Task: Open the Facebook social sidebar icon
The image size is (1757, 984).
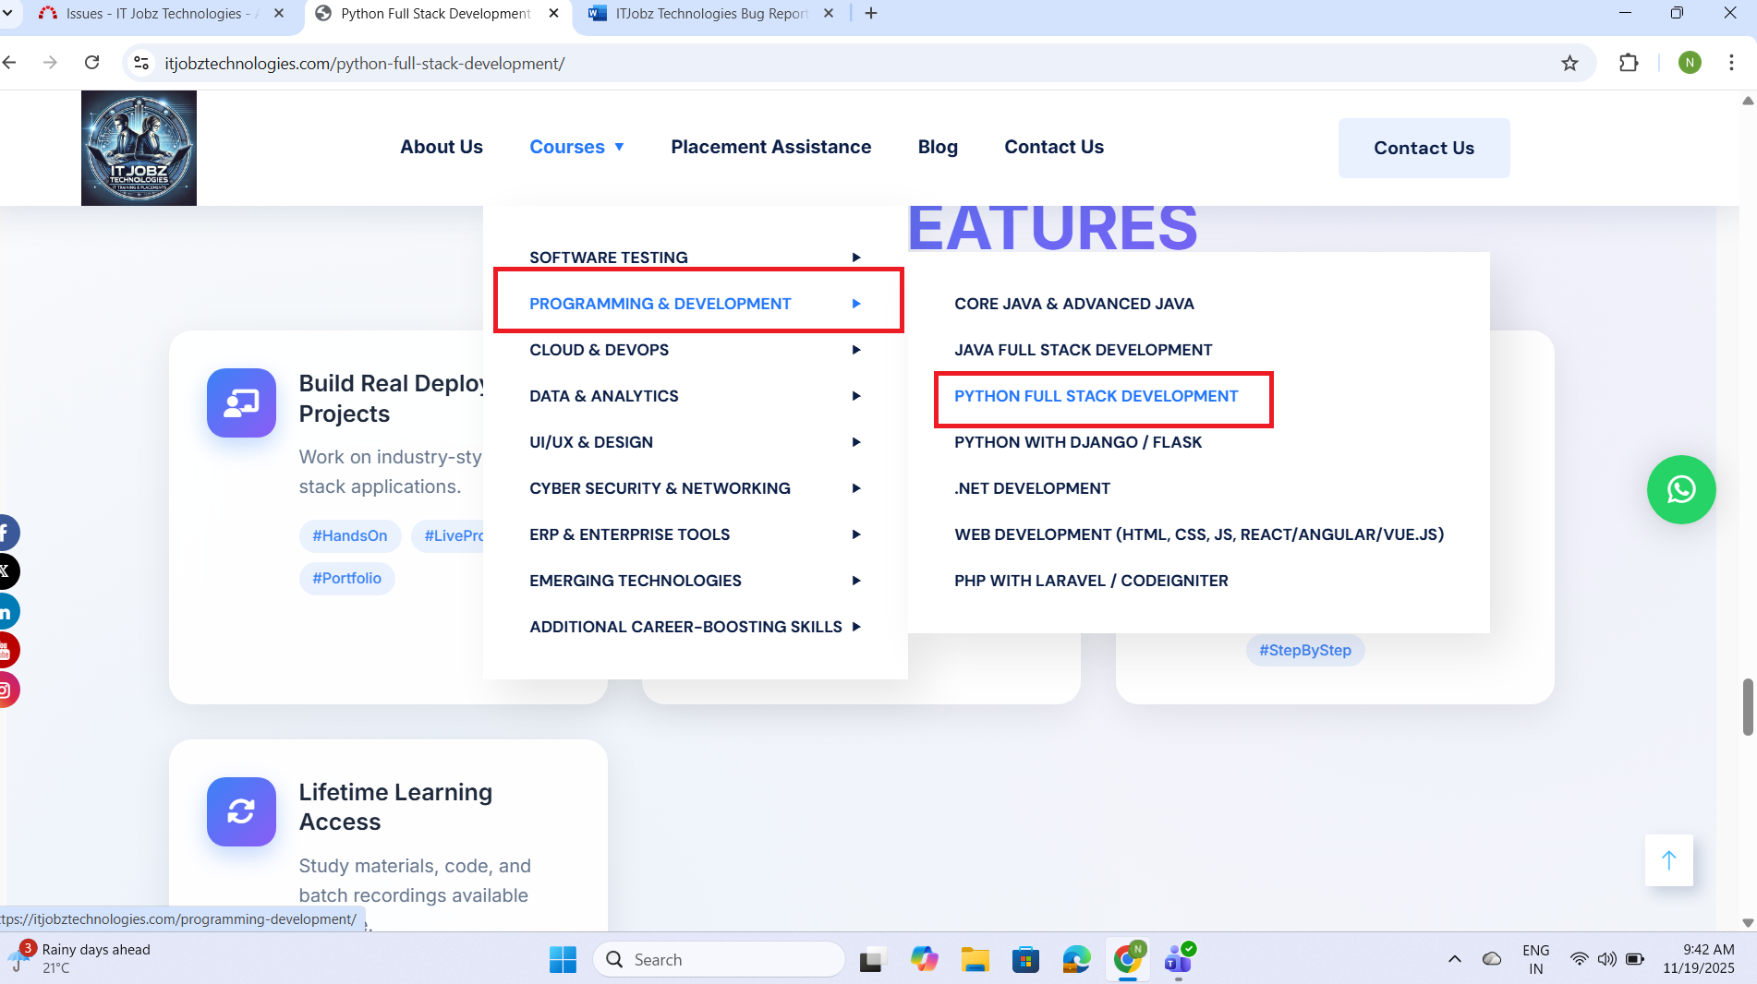Action: (7, 533)
